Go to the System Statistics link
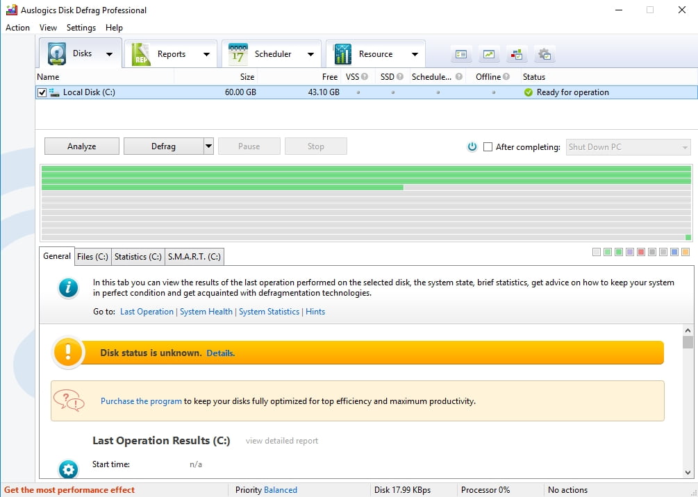698x497 pixels. (269, 312)
